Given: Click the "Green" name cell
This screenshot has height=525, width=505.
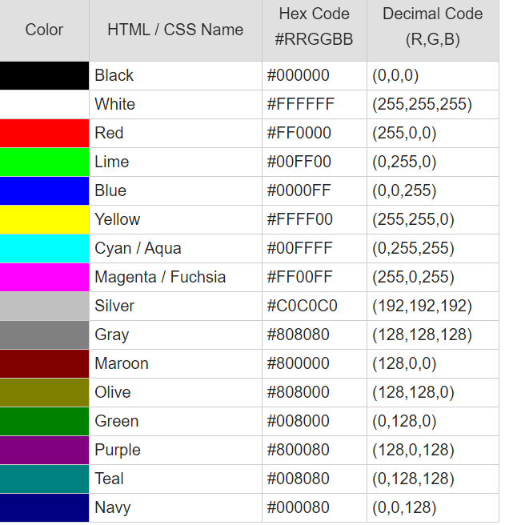Looking at the screenshot, I should tap(176, 421).
